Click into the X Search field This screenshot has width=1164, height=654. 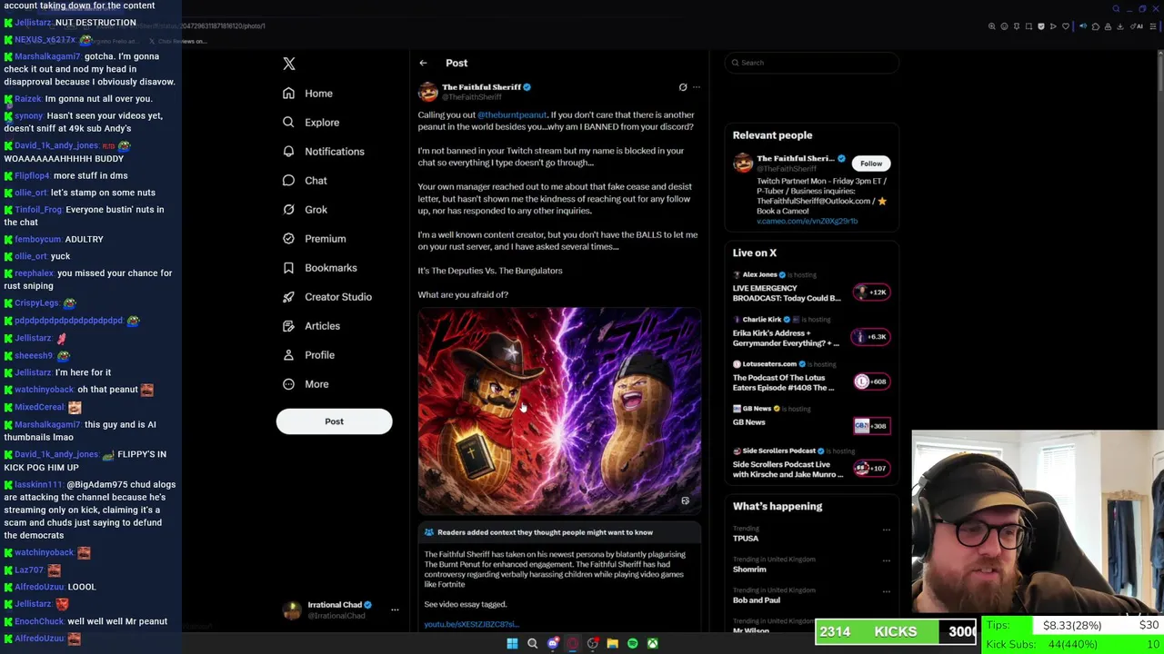[812, 63]
